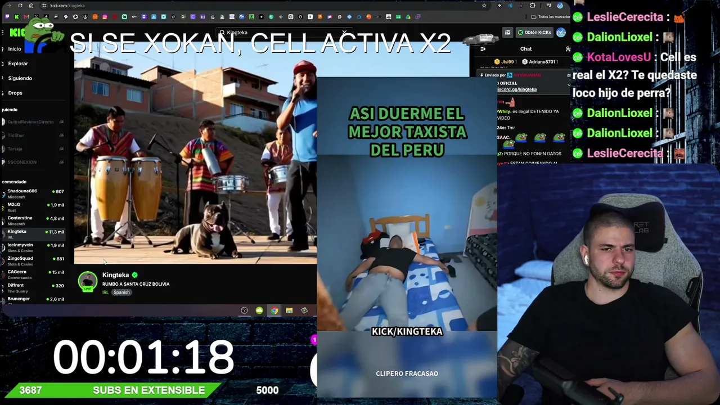
Task: Collapse the chat panel with the arrow icon
Action: (483, 49)
